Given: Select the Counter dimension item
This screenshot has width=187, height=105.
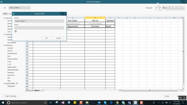Looking at the screenshot, I should (x=10, y=48).
